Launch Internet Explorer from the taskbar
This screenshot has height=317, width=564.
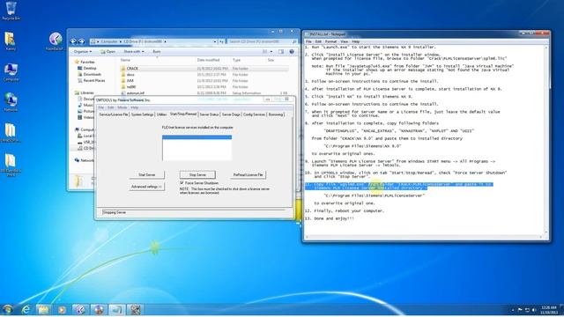pyautogui.click(x=26, y=309)
